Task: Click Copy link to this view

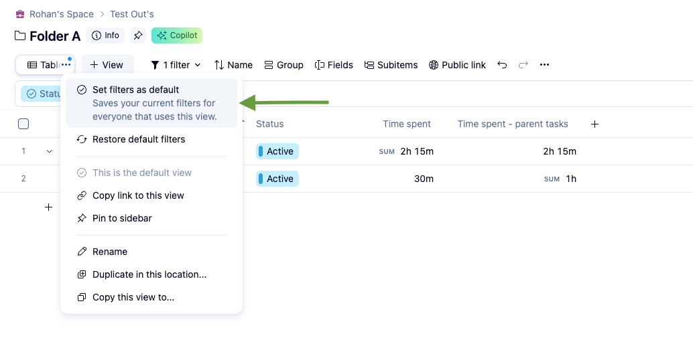Action: tap(138, 195)
